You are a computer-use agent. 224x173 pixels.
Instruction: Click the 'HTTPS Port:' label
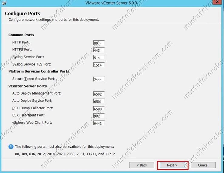tap(22, 50)
